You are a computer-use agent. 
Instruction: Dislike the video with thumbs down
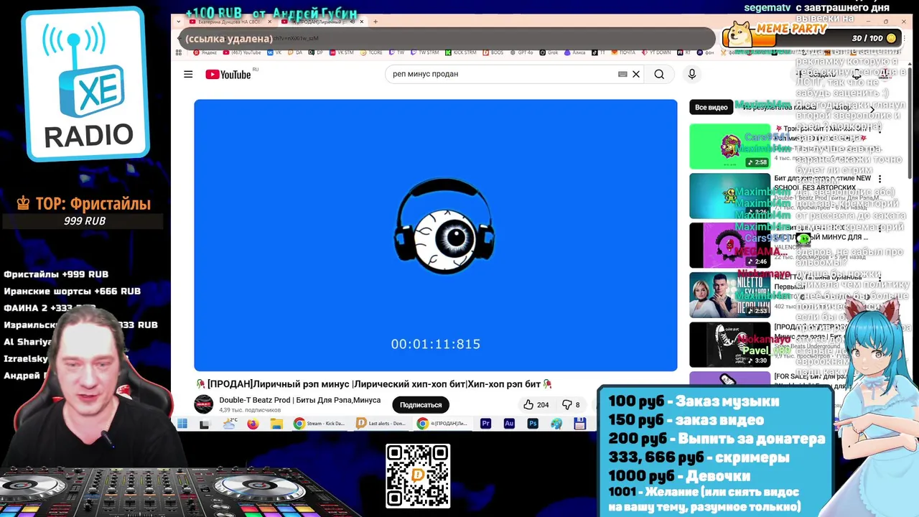[x=573, y=405]
